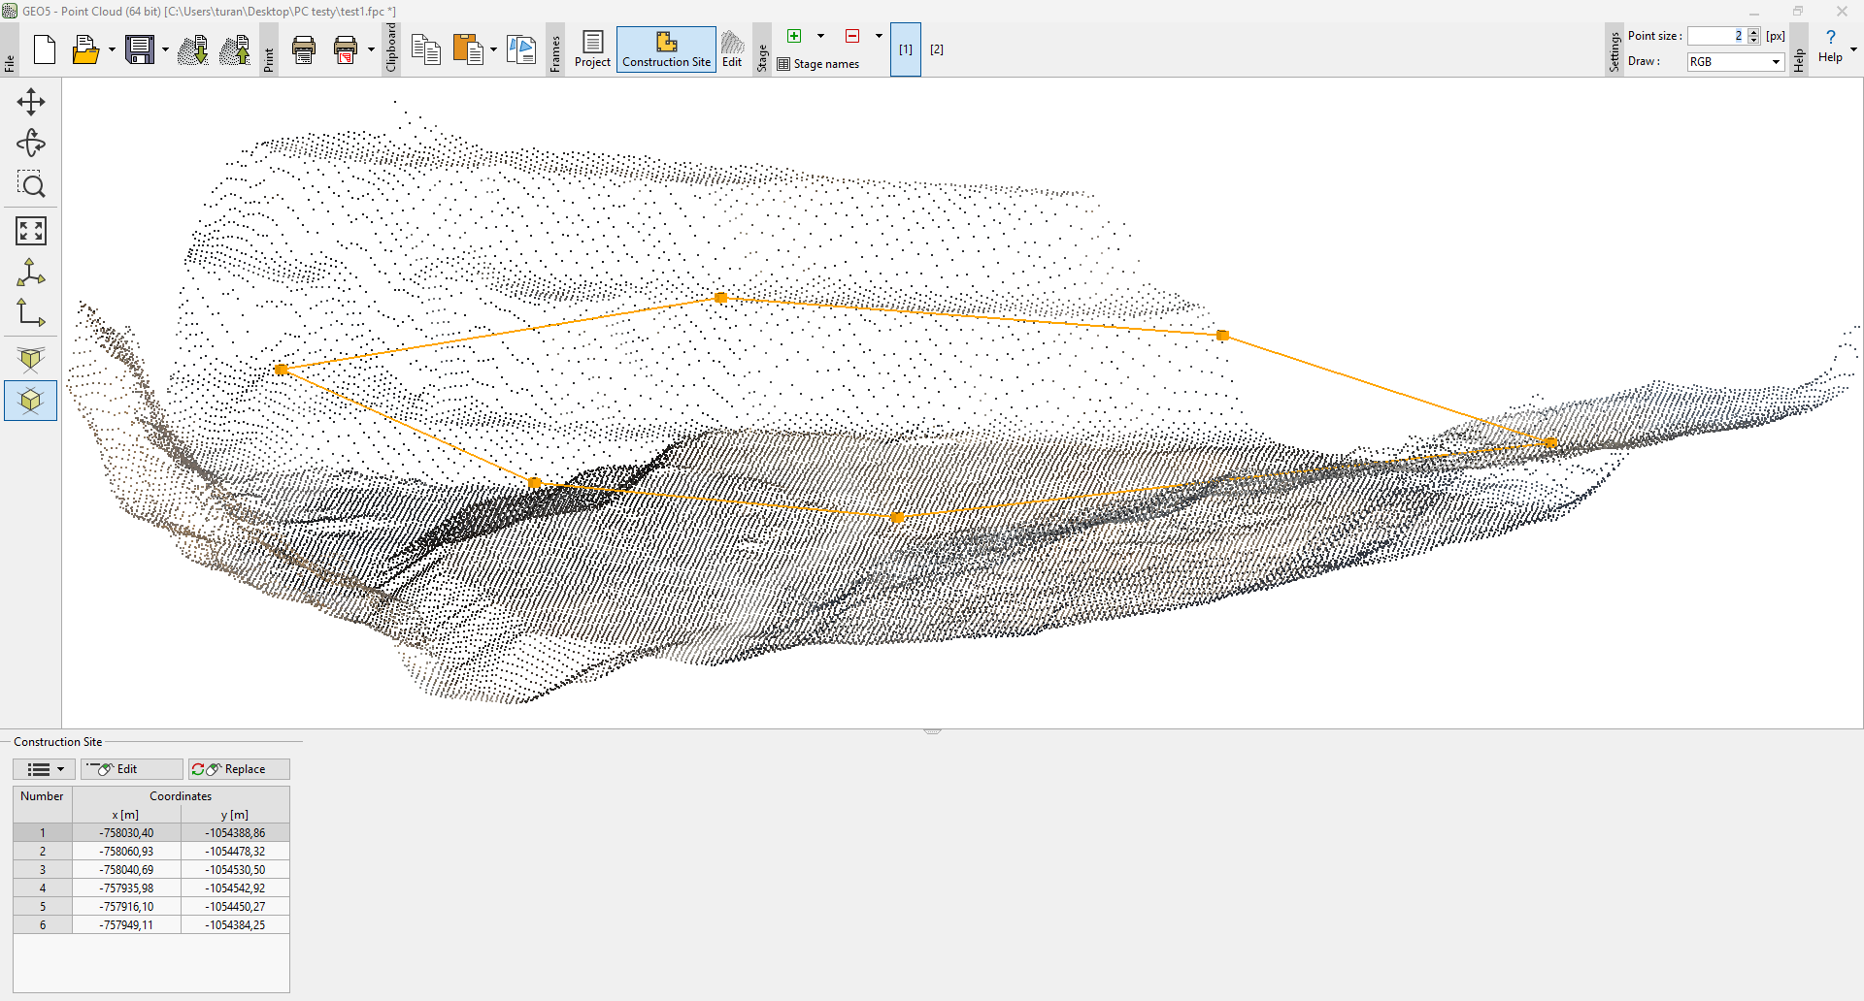Click the Replace button
This screenshot has height=1001, width=1864.
point(239,769)
